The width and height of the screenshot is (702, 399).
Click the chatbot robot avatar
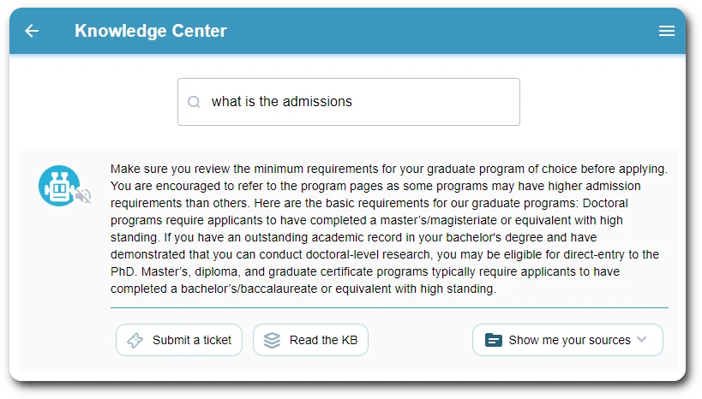(x=58, y=186)
